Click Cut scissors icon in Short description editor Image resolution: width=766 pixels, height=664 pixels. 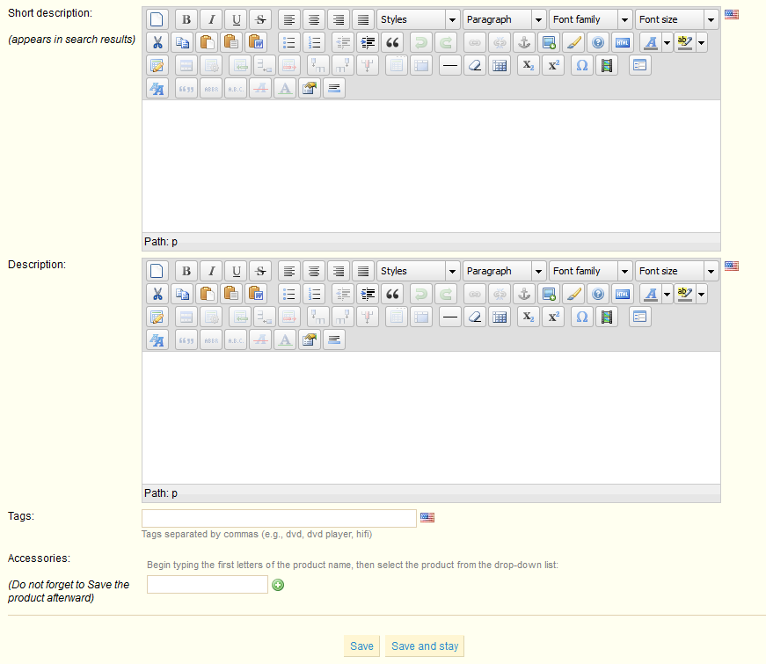pos(157,42)
